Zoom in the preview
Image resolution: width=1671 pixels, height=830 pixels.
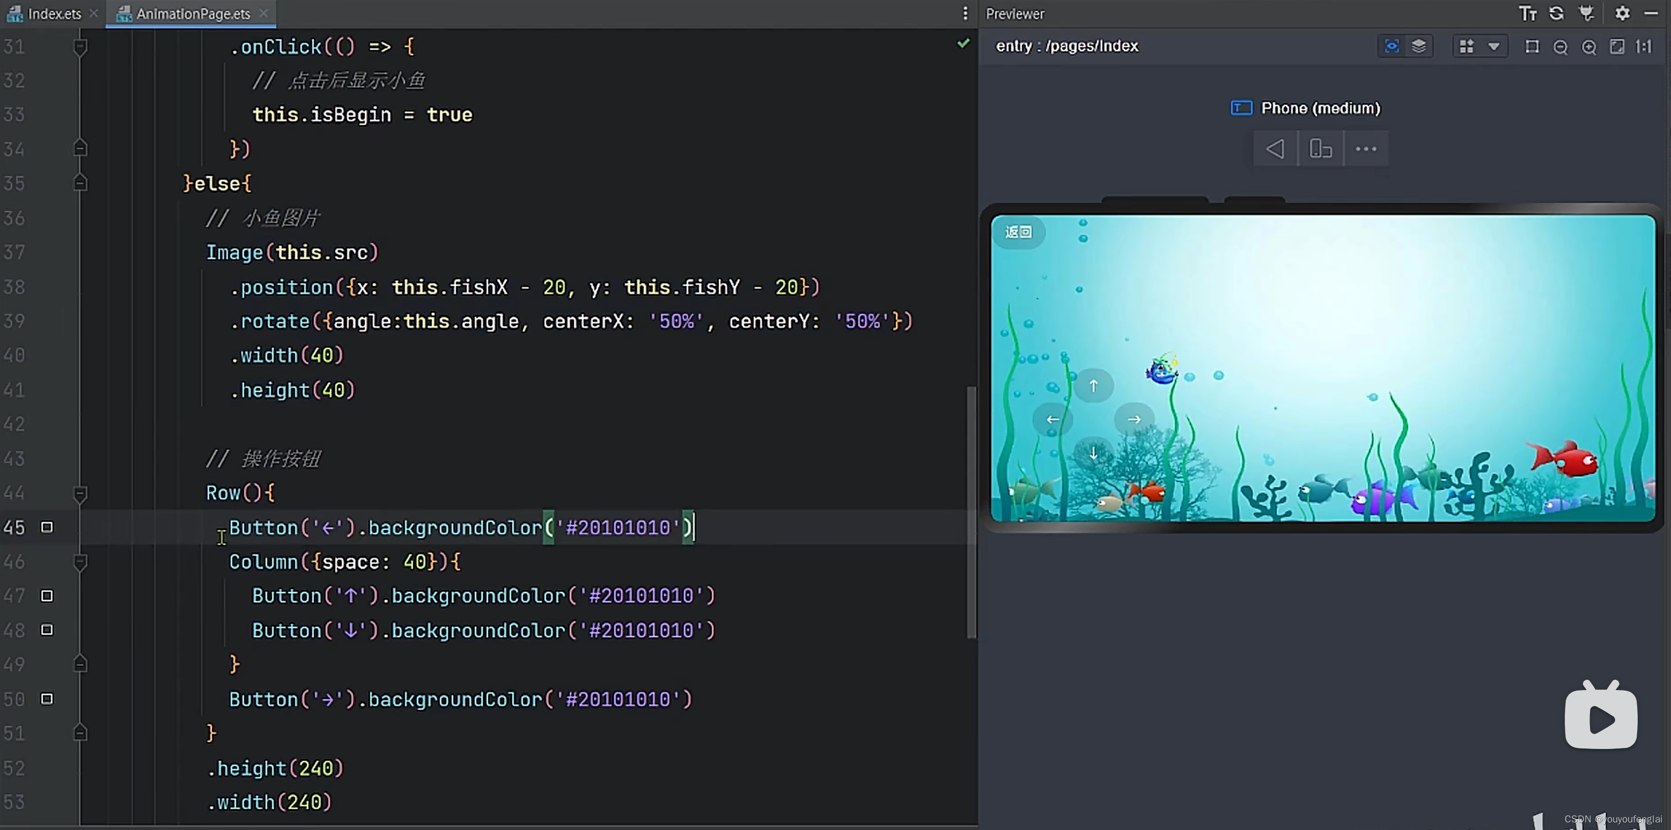tap(1588, 47)
